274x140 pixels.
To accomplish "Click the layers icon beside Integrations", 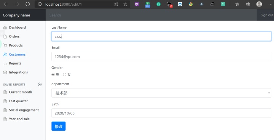I will [5, 72].
